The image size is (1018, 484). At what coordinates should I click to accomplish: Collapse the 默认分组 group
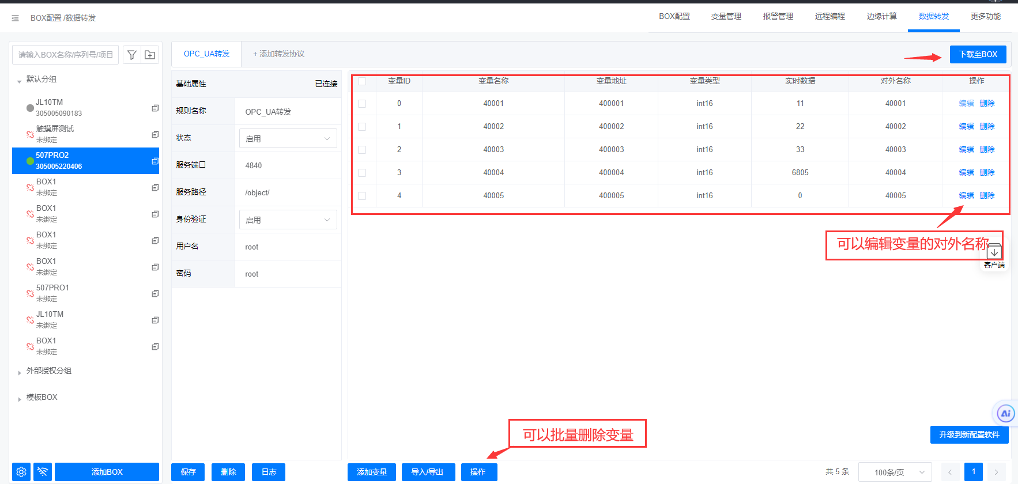point(20,81)
